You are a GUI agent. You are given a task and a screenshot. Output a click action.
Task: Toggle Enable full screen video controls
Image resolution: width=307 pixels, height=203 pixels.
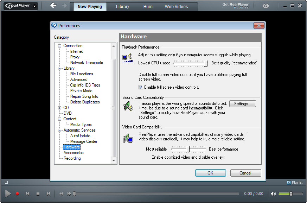pos(141,87)
